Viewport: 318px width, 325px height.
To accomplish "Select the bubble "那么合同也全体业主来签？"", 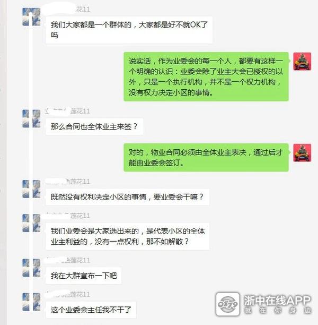I will (x=94, y=126).
